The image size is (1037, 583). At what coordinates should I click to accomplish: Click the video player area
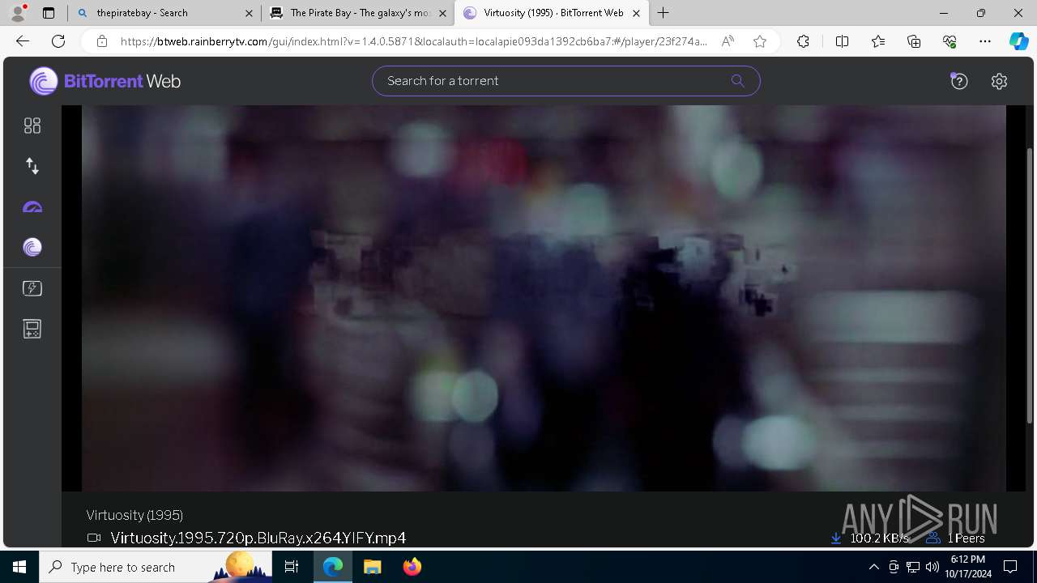point(544,298)
